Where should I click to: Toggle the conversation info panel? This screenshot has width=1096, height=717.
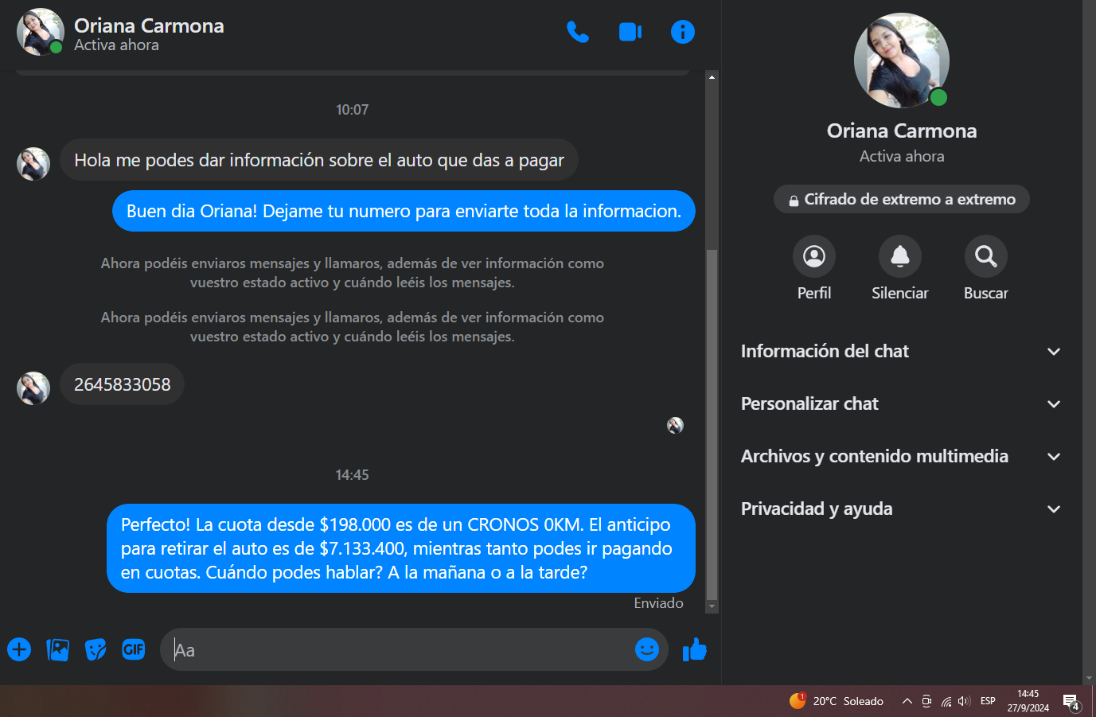[x=683, y=32]
